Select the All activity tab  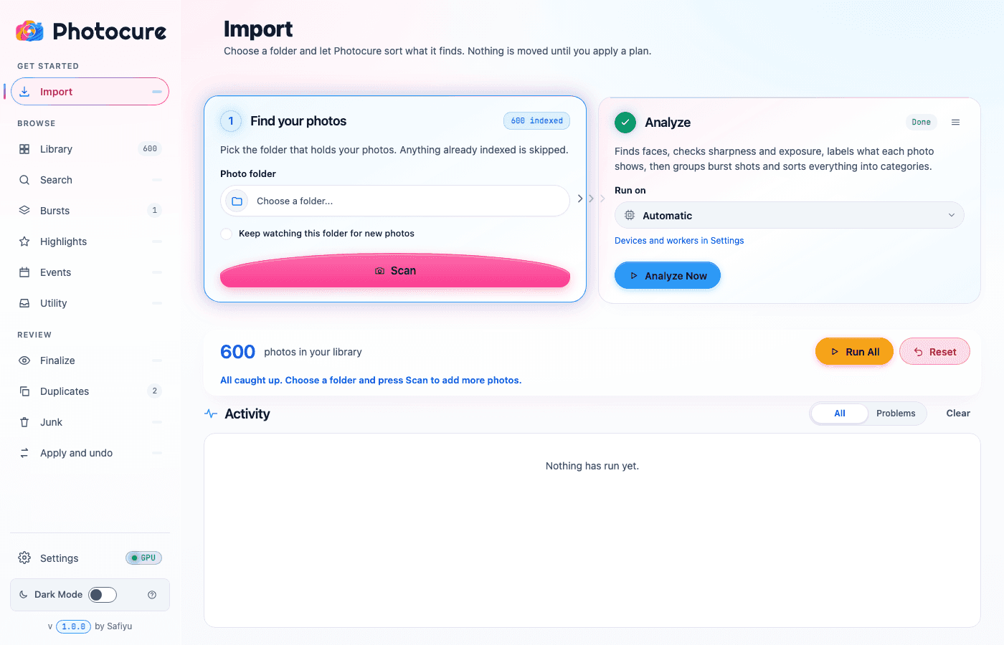[x=840, y=414]
